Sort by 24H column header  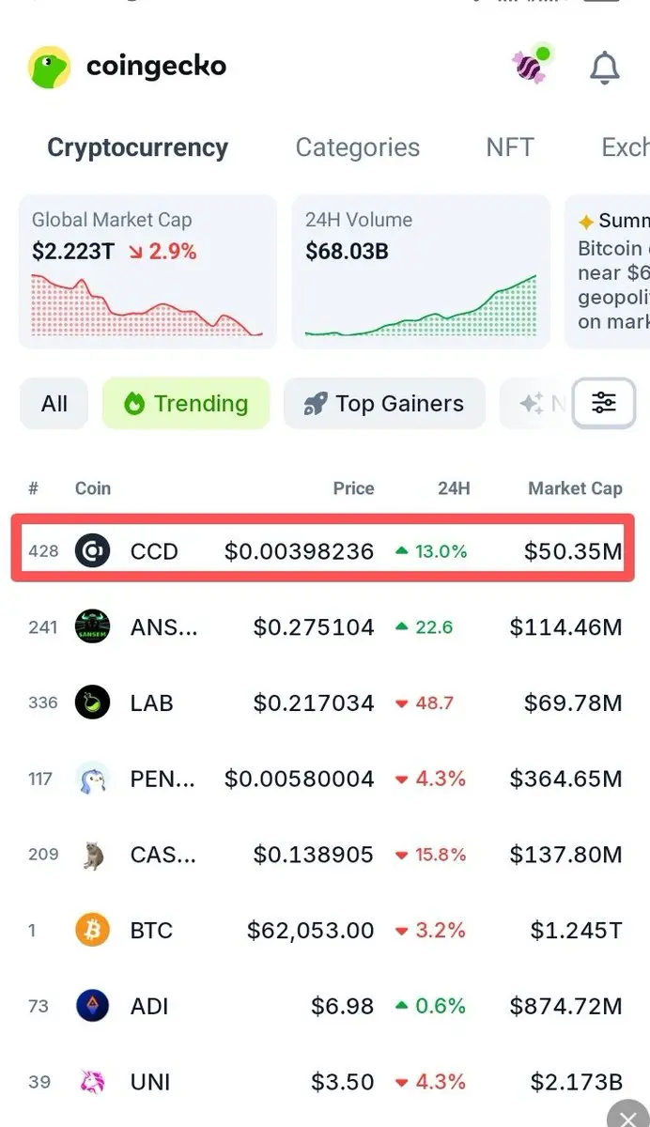454,488
